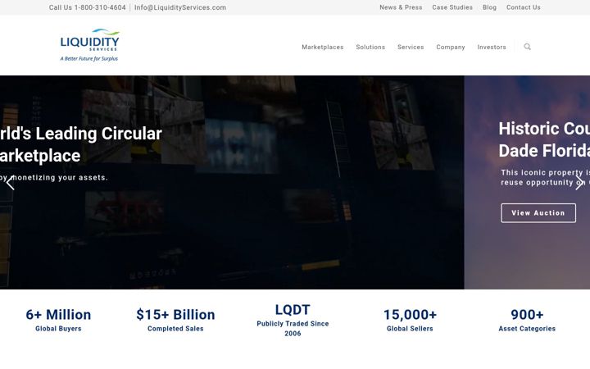Select the $15+ Billion Completed Sales stat
The width and height of the screenshot is (590, 369).
175,320
